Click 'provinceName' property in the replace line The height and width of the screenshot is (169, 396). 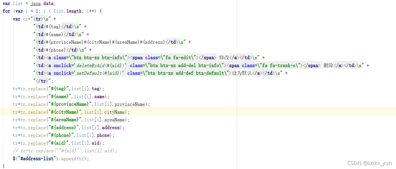(x=130, y=104)
